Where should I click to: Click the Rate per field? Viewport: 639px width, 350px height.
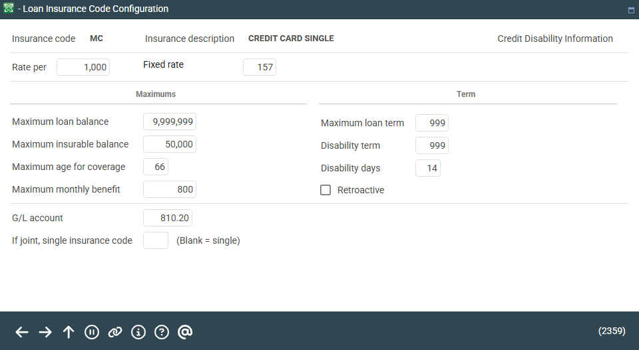click(x=83, y=67)
